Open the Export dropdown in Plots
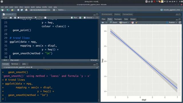 coord(124,22)
